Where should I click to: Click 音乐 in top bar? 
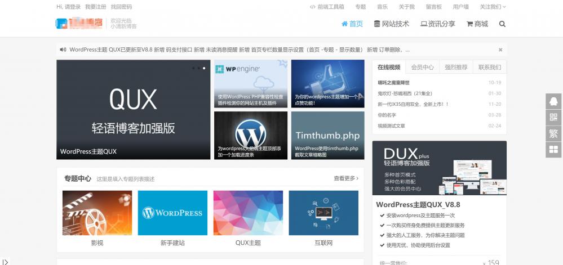pos(383,7)
